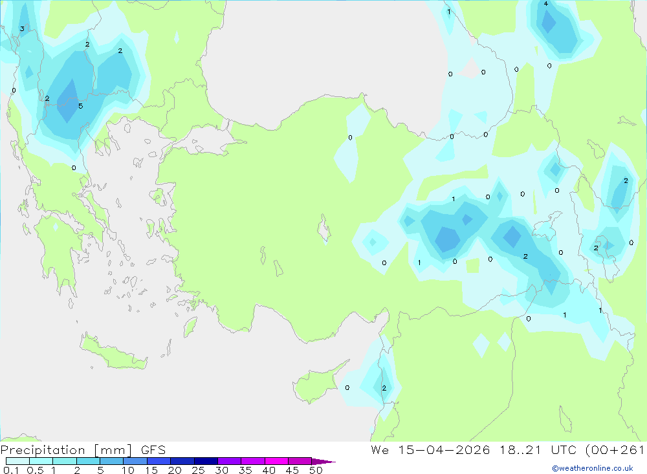Click the arrow tip above 50 mm in legend
This screenshot has height=474, width=647.
pos(323,462)
